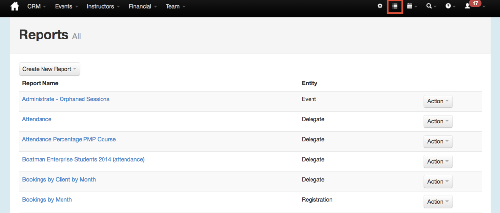Expand Action for Administrate - Orphaned Sessions

point(438,101)
